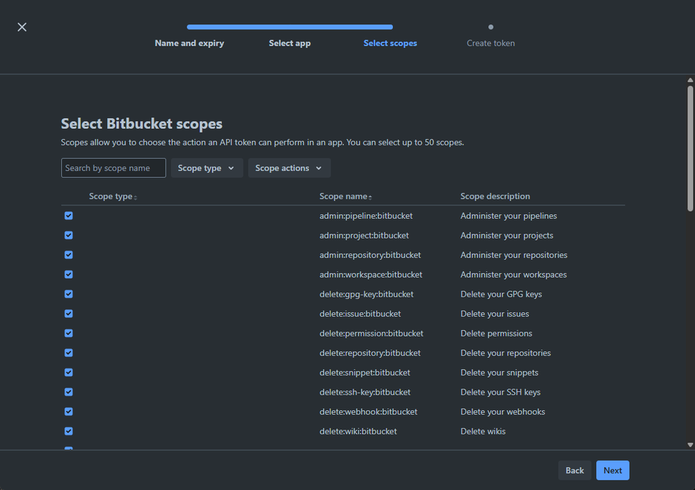
Task: Sort table by Scope name column
Action: point(346,196)
